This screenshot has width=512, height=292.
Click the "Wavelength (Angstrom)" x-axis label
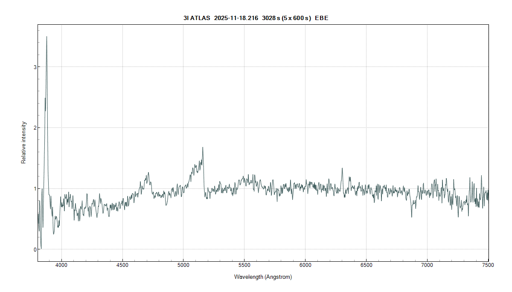[263, 277]
